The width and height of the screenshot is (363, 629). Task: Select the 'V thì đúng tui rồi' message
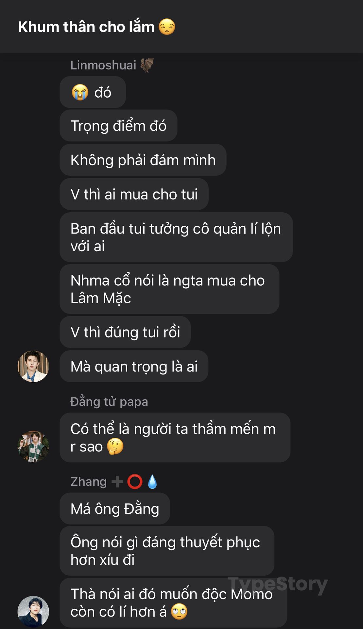click(x=125, y=332)
